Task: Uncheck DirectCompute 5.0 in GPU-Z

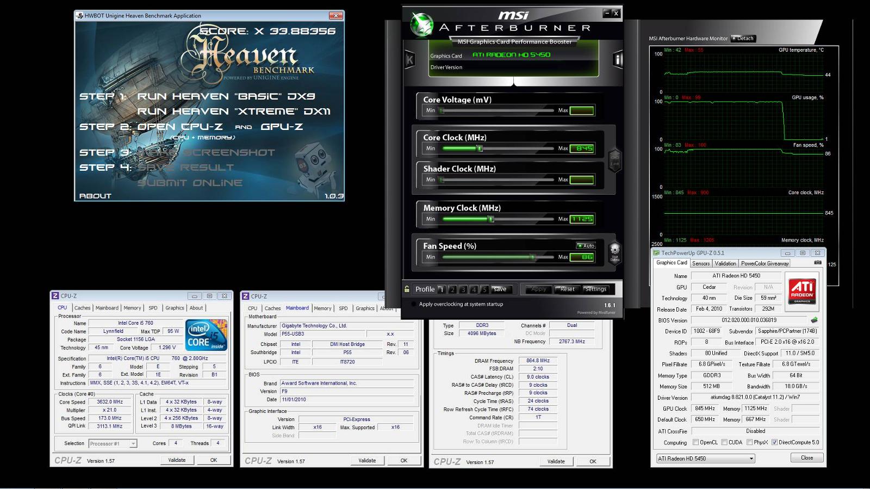Action: (774, 442)
